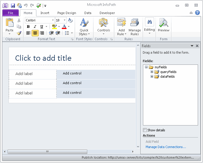Click the Quick Publish icon in title bar

pos(19,6)
